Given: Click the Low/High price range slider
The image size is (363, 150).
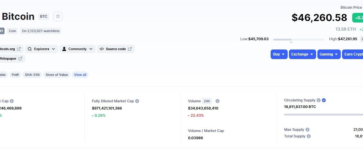Looking at the screenshot, I should tap(299, 39).
